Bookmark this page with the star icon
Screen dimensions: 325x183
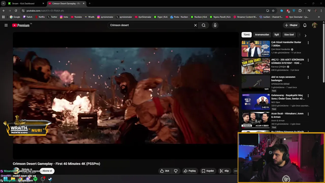point(273,11)
